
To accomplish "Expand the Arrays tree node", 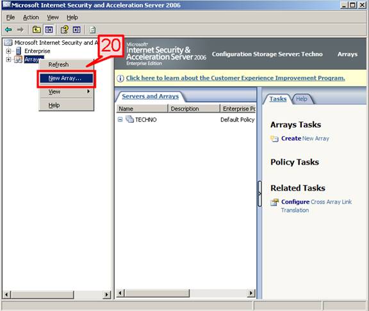I will click(8, 60).
